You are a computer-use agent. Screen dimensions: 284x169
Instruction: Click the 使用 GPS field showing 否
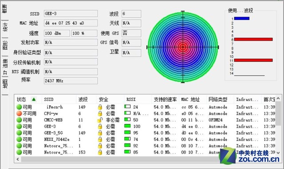(x=131, y=33)
